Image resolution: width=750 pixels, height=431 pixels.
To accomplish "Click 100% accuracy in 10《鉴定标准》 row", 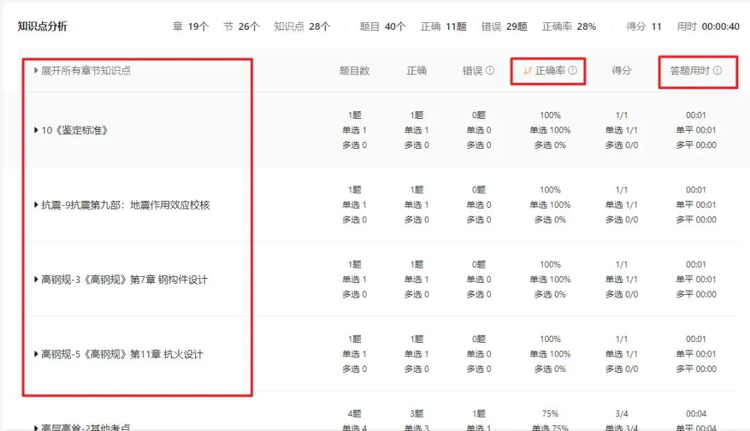I will point(550,115).
